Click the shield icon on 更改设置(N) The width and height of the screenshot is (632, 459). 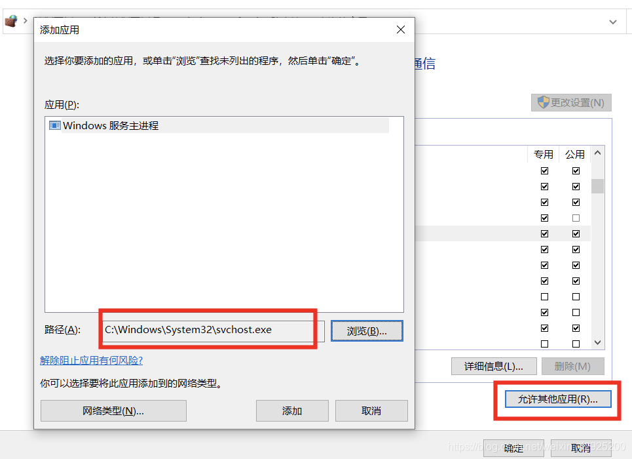pyautogui.click(x=544, y=102)
